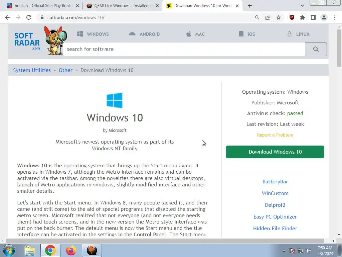Open the uBlock Origin extension icon

292,17
